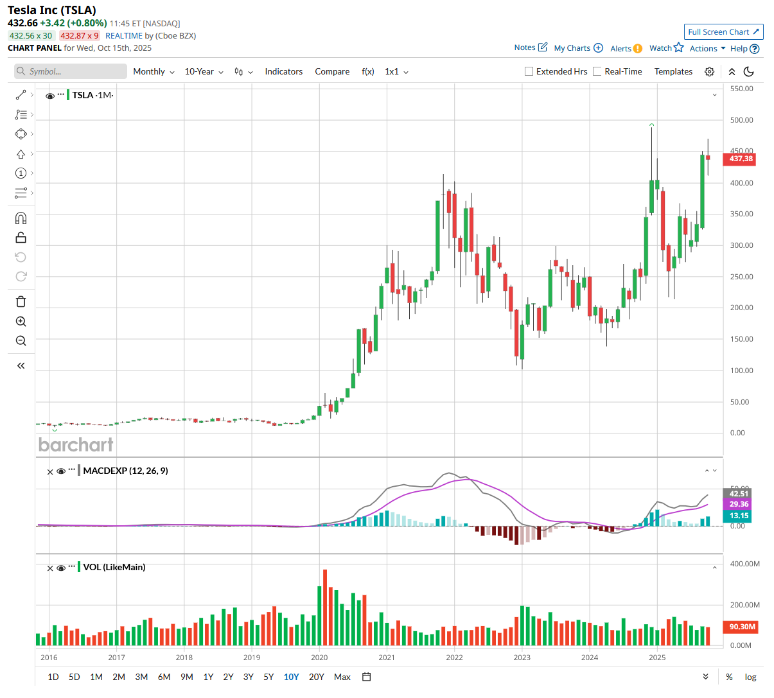This screenshot has height=698, width=774.
Task: Select the 1Y time range
Action: click(x=208, y=677)
